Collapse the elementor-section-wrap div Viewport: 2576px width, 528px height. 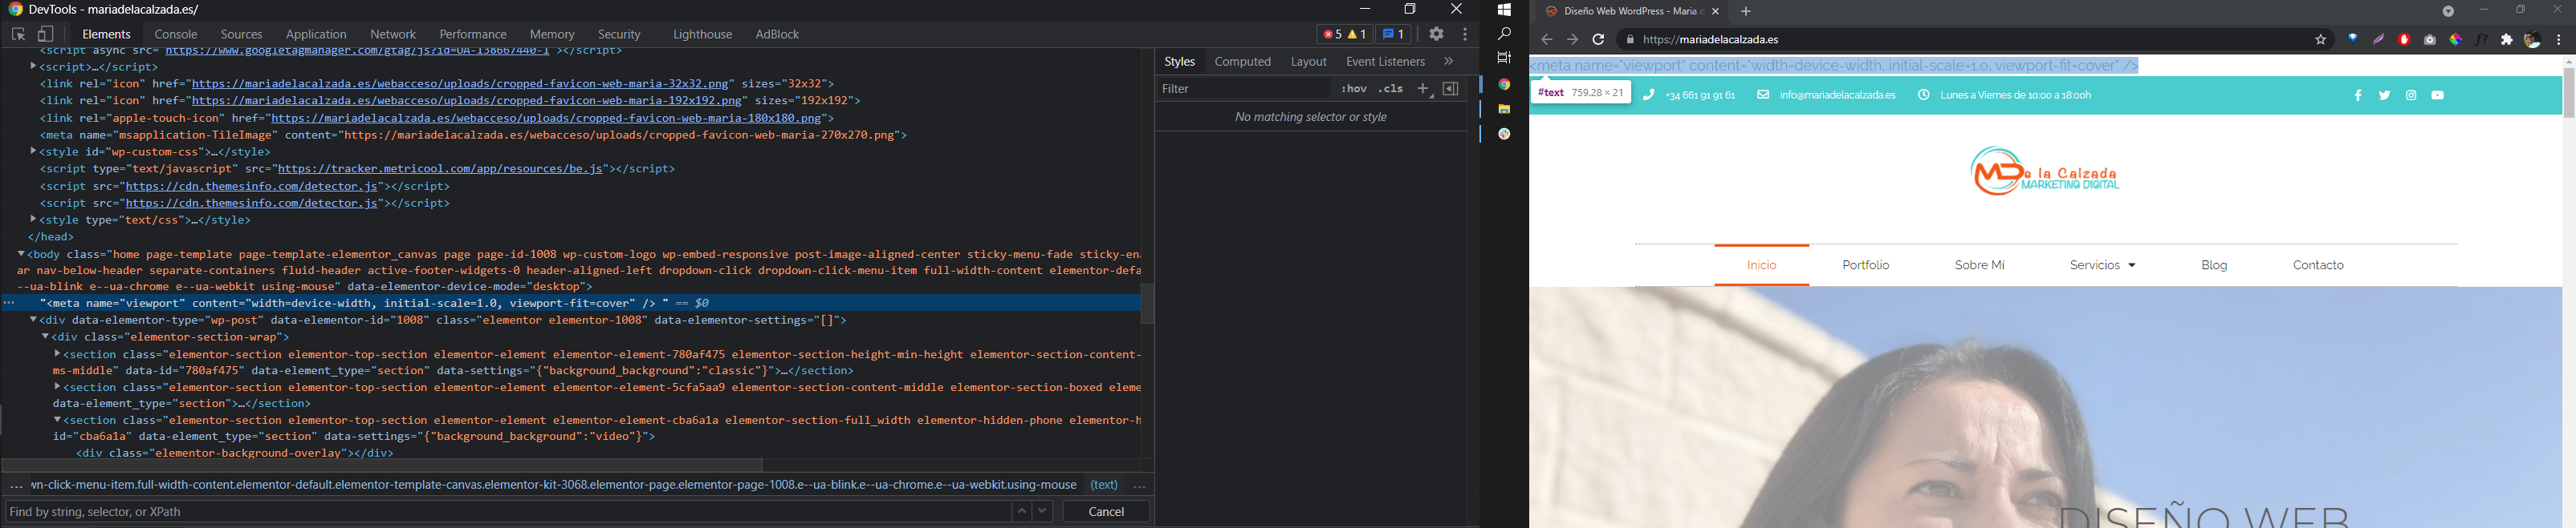[45, 337]
